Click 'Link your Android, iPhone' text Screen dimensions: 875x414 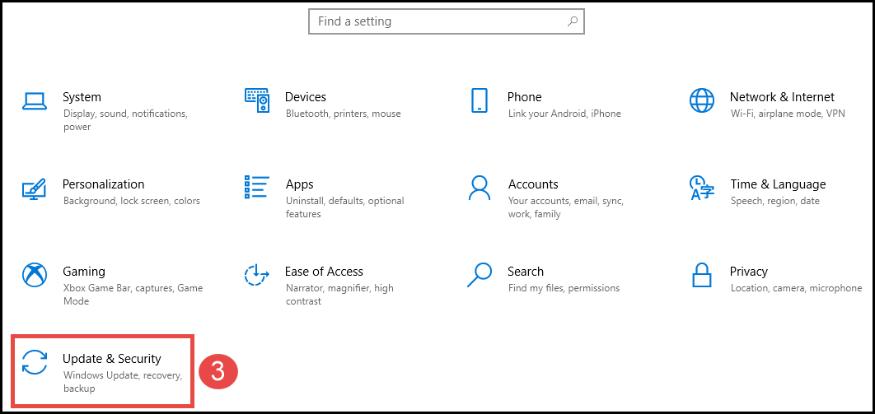coord(564,114)
